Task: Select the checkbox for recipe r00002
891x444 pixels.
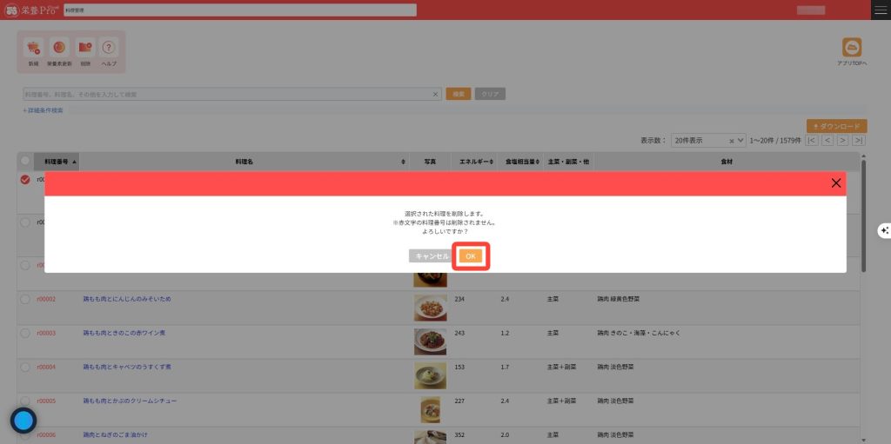Action: click(x=25, y=299)
